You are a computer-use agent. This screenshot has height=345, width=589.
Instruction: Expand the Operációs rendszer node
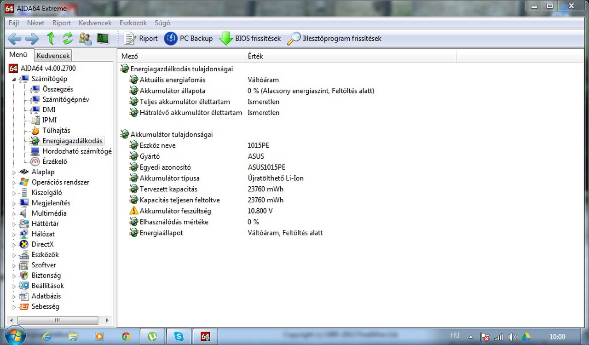14,183
